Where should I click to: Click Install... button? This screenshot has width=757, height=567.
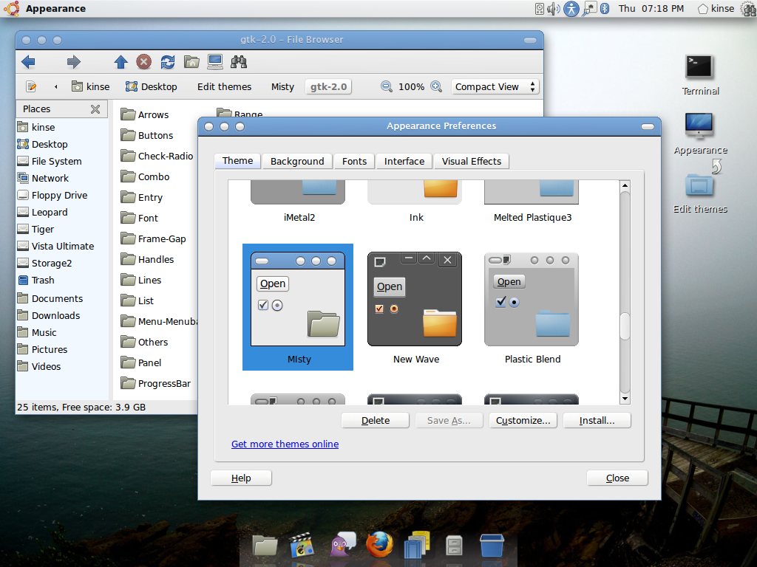click(x=597, y=420)
